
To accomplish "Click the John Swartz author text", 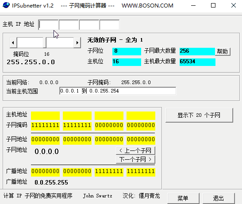I will click(97, 196).
